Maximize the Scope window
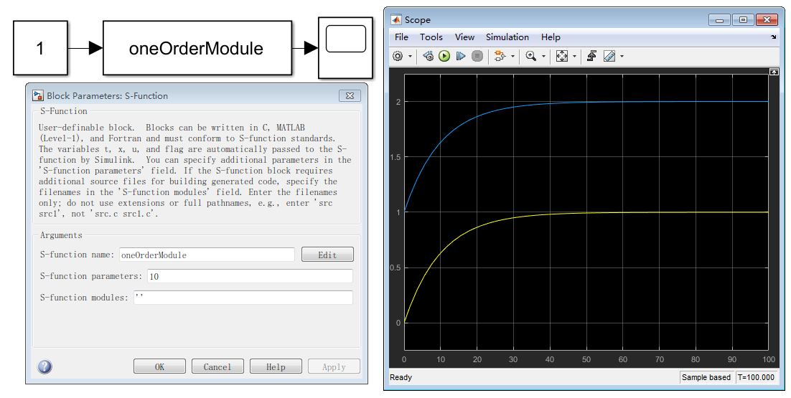This screenshot has width=791, height=398. pyautogui.click(x=743, y=20)
